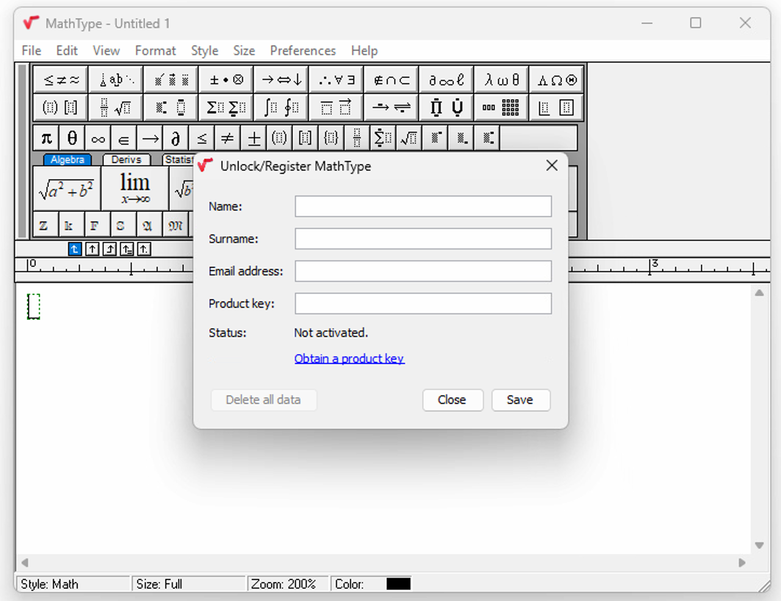This screenshot has height=601, width=781.
Task: Open the miscellaneous symbols palette (∂∞ℓ)
Action: 446,80
